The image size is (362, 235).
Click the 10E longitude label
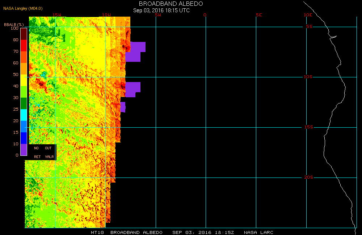pyautogui.click(x=308, y=15)
